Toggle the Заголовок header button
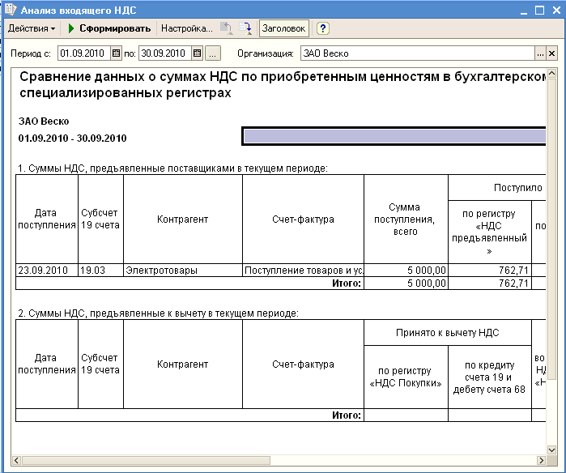Image resolution: width=566 pixels, height=473 pixels. (283, 28)
